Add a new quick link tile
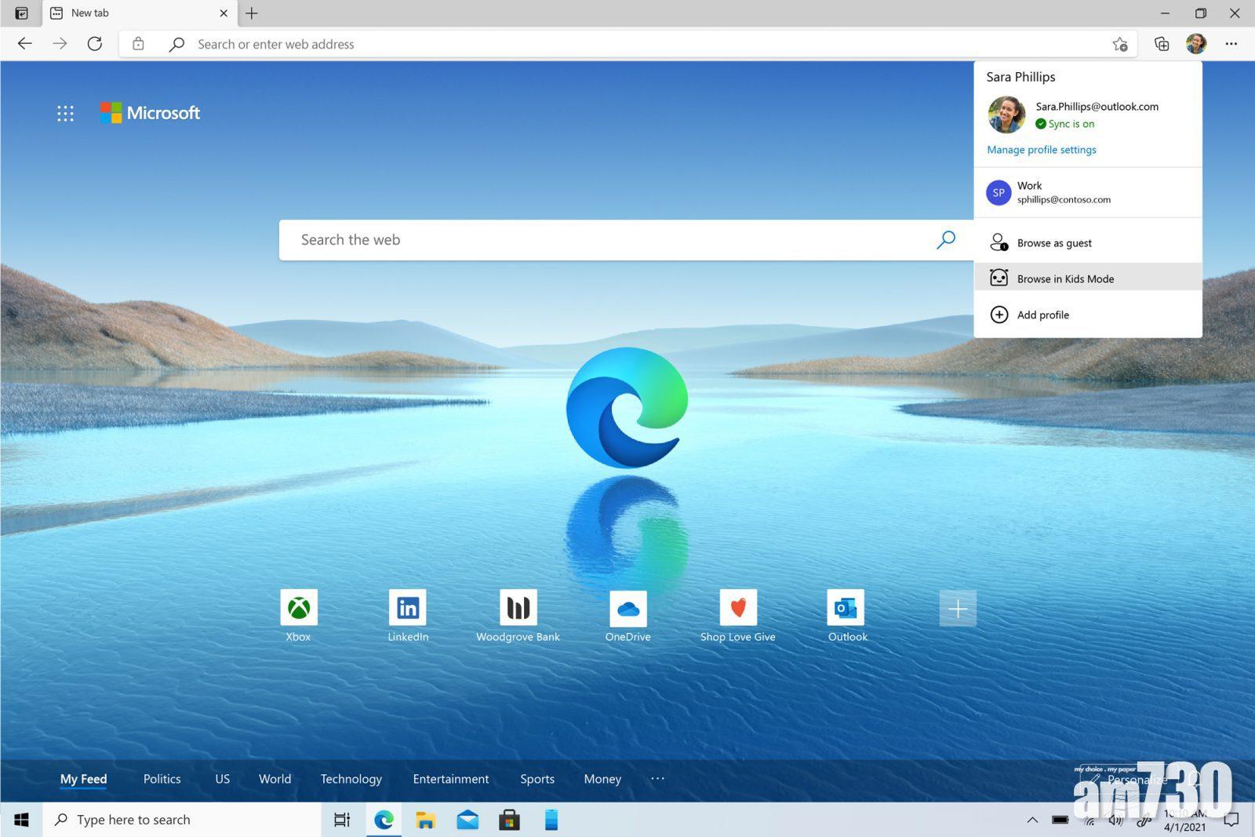The width and height of the screenshot is (1255, 837). (x=958, y=609)
